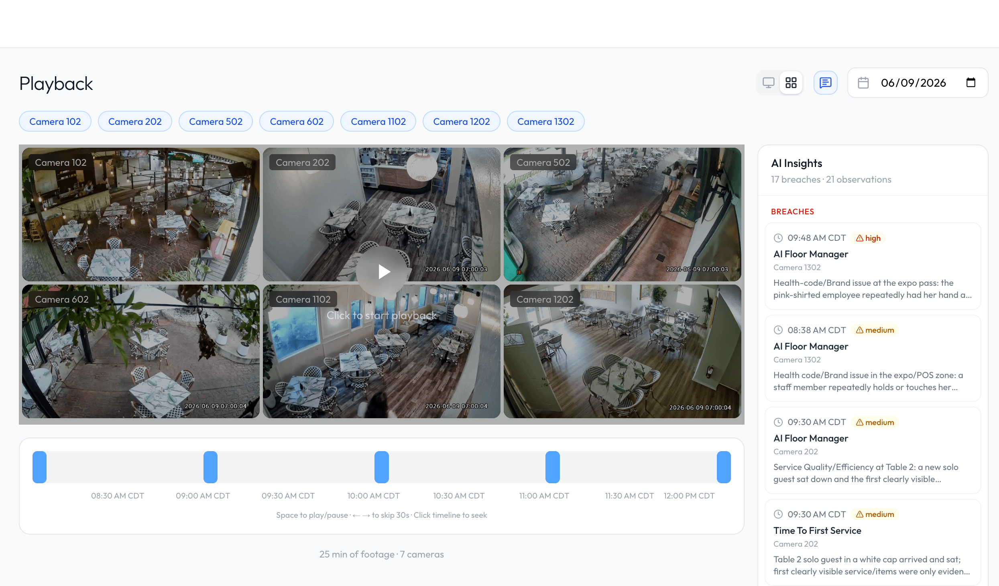Click the 09:30 AM CDT timeline label

coord(288,496)
